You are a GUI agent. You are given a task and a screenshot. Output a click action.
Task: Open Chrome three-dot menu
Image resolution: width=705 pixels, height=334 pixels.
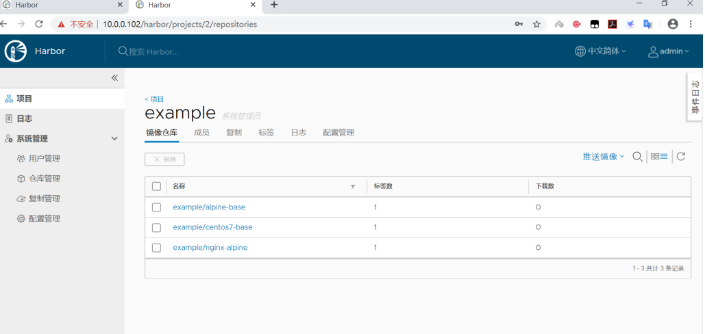(691, 24)
